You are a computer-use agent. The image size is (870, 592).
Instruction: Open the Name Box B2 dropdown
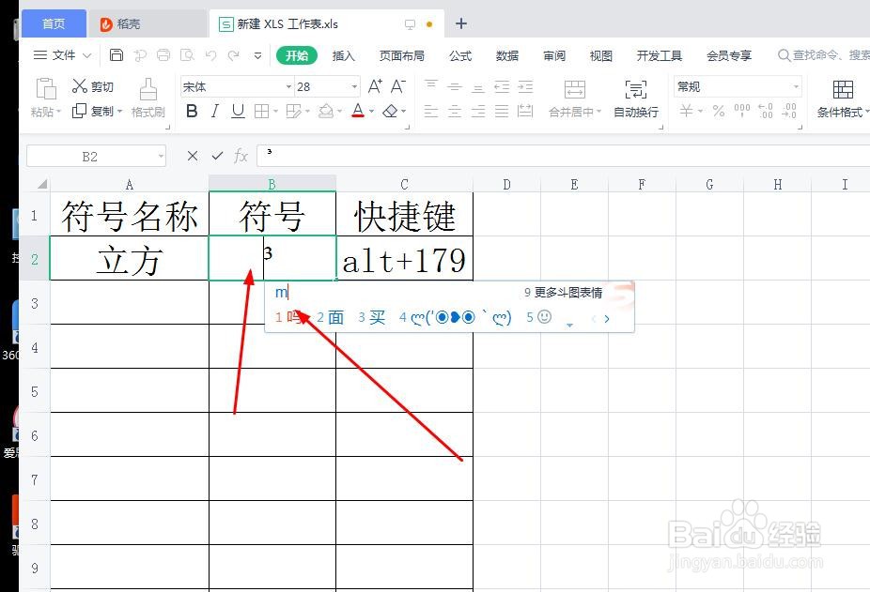click(161, 157)
